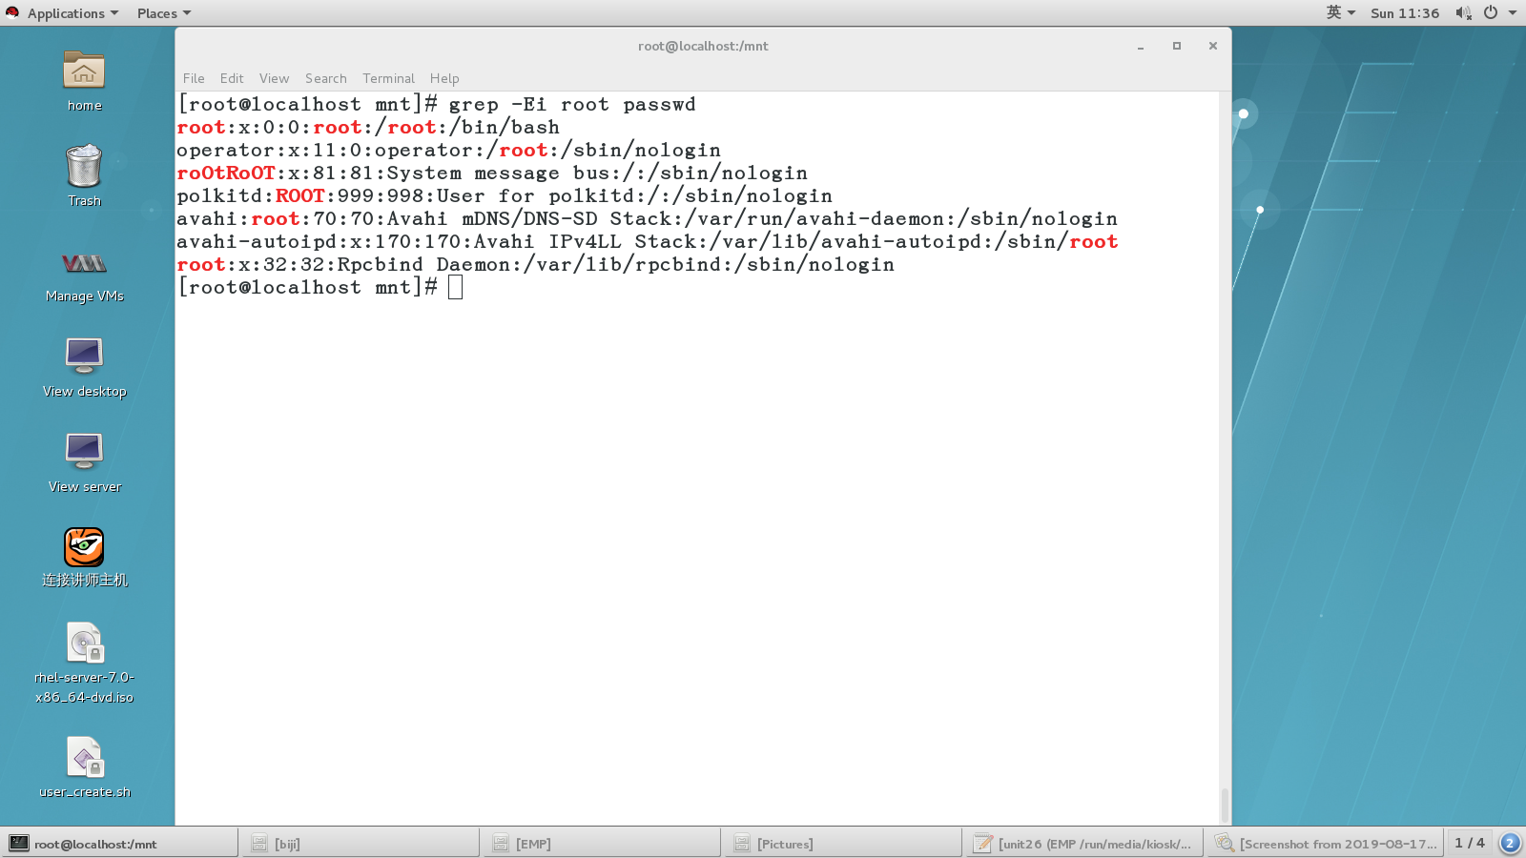Open the user_create.sh script icon
The image size is (1526, 858).
(84, 758)
